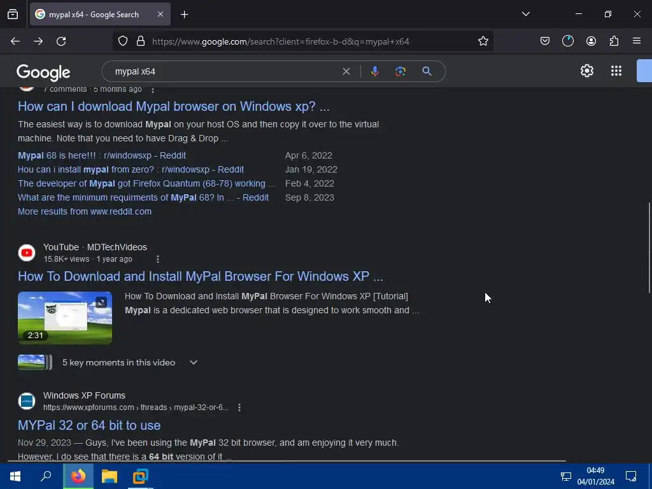Image resolution: width=652 pixels, height=489 pixels.
Task: Open 'MYPal 32 or 64 bit to use'
Action: click(x=89, y=425)
